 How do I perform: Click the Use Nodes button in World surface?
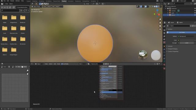pyautogui.click(x=182, y=32)
